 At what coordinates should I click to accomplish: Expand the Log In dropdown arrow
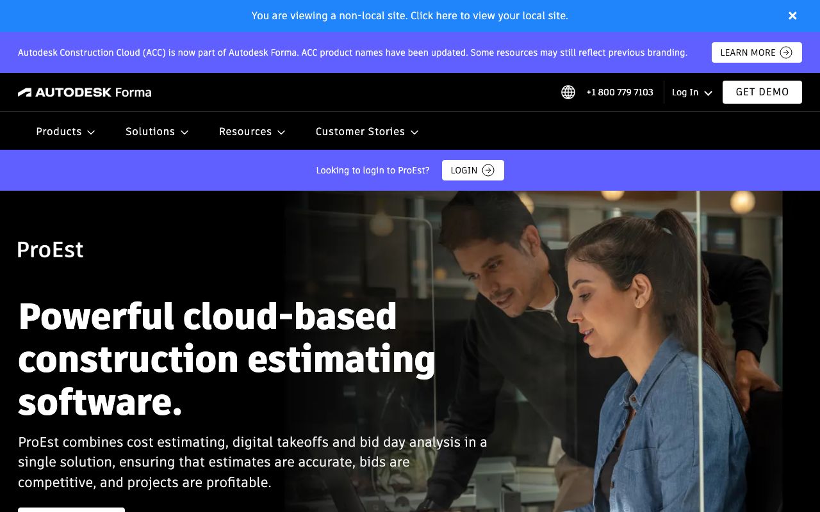[708, 93]
